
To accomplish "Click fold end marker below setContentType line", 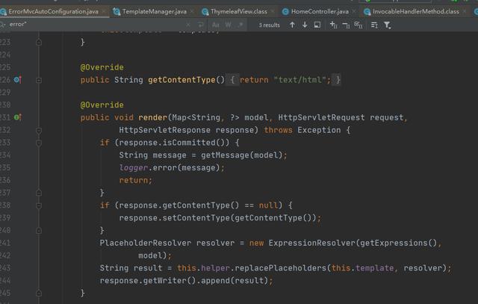I will (x=39, y=231).
